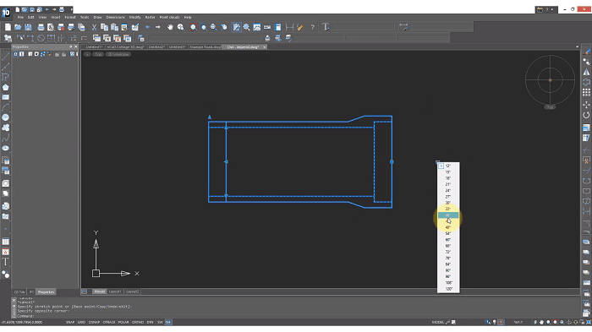Open the text style dropdown in toolbar
This screenshot has height=332, width=592.
tap(363, 27)
